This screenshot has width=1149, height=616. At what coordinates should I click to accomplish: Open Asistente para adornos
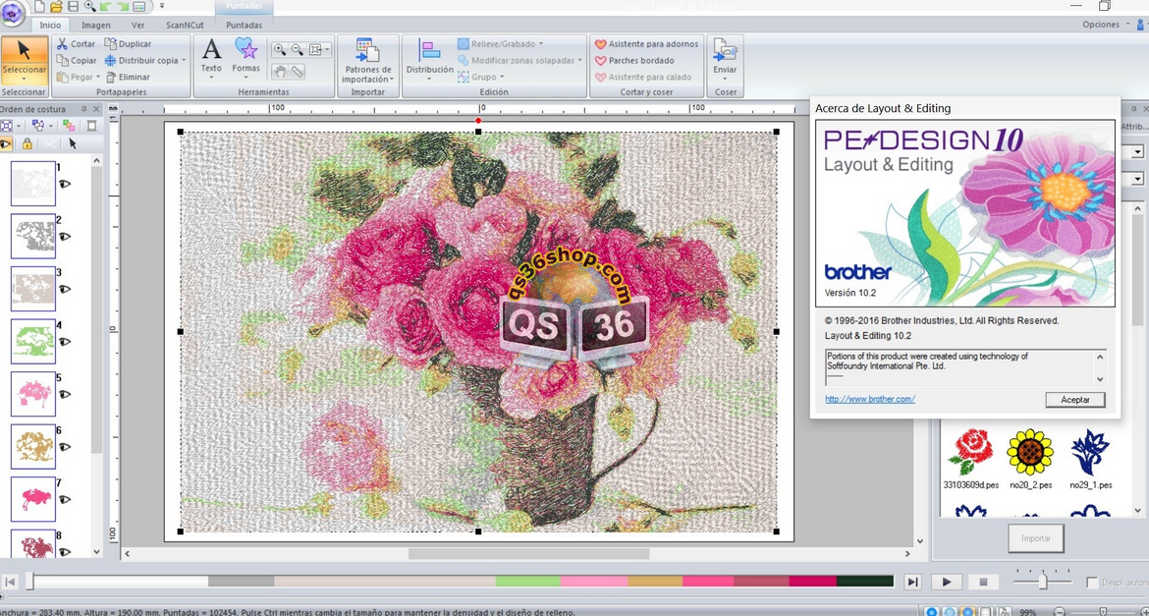646,44
